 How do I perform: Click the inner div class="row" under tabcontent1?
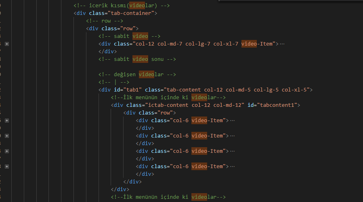coord(149,113)
